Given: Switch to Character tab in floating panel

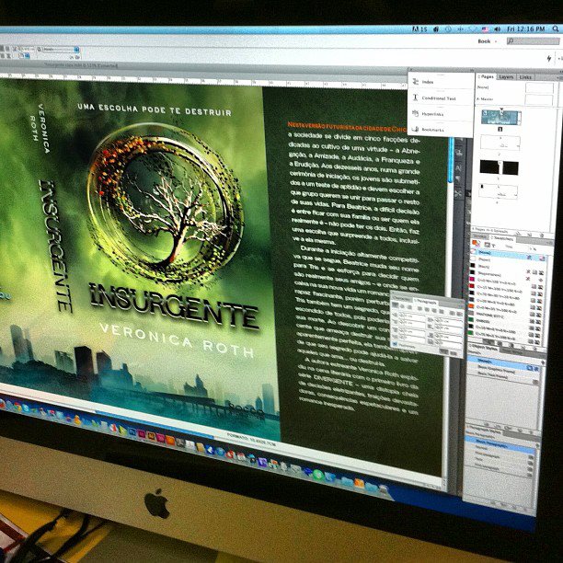Looking at the screenshot, I should (402, 298).
